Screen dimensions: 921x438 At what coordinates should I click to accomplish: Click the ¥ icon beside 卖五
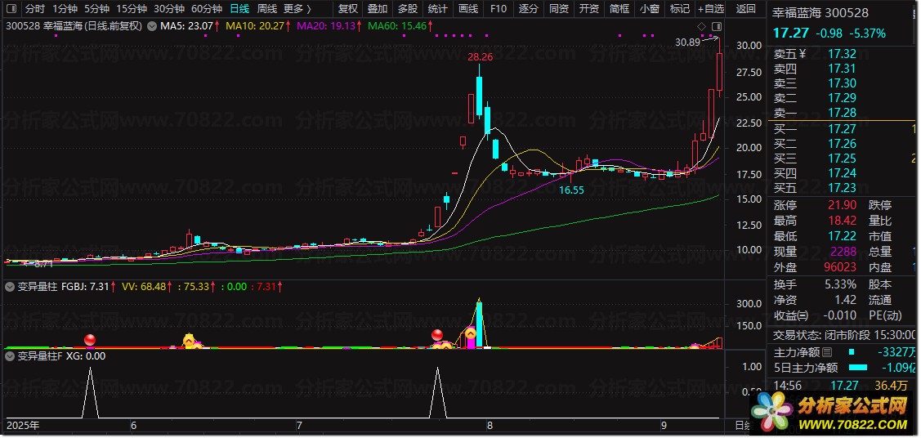(803, 54)
